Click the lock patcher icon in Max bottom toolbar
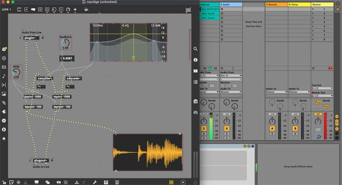The width and height of the screenshot is (342, 185). tap(4, 182)
